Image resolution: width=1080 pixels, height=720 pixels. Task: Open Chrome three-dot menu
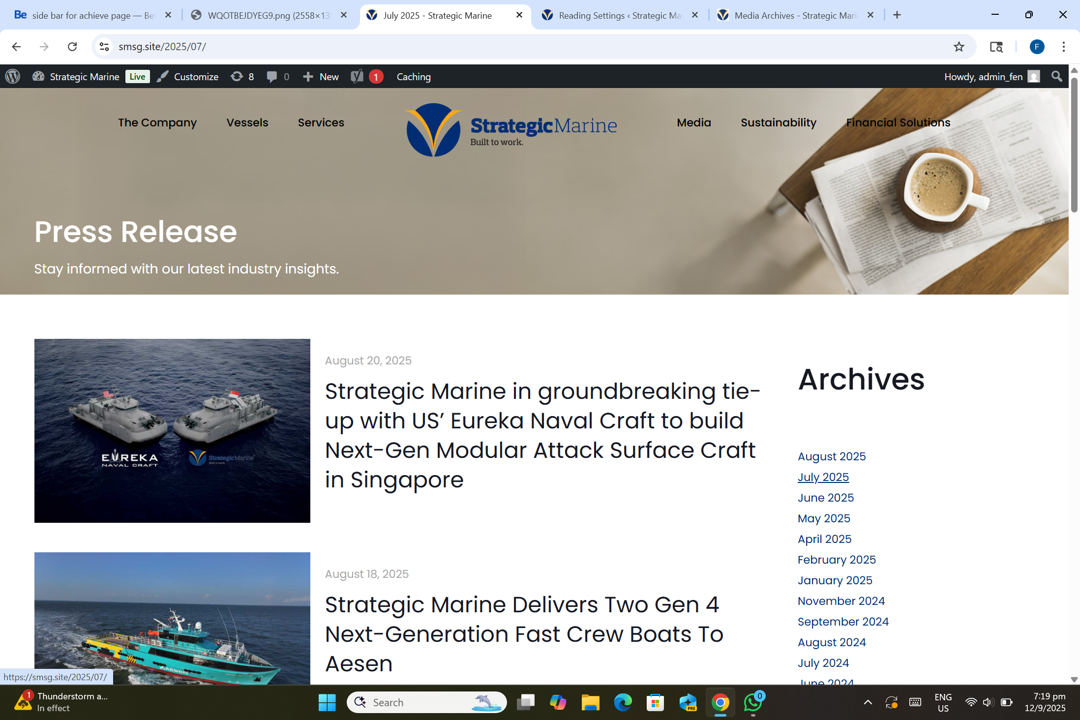(x=1063, y=47)
